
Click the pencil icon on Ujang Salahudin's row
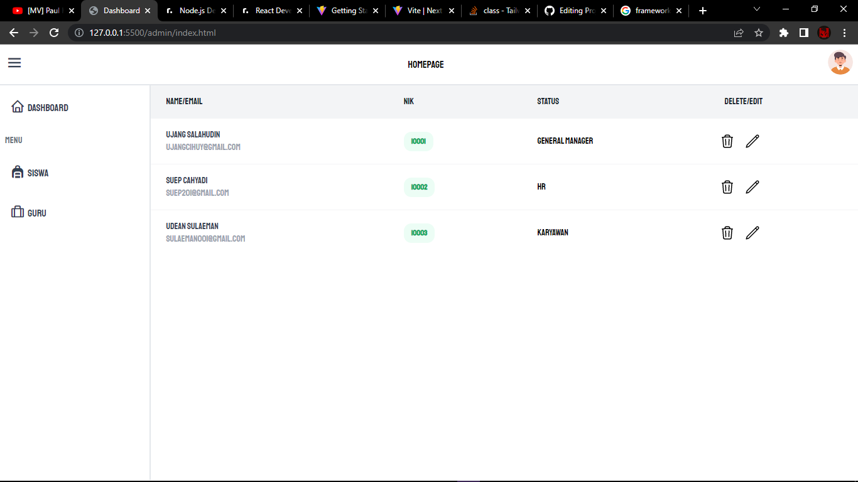point(752,141)
